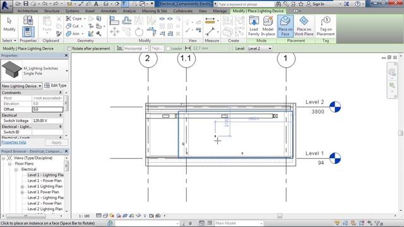
Task: Open the Level 2 dropdown in options bar
Action: coord(259,49)
